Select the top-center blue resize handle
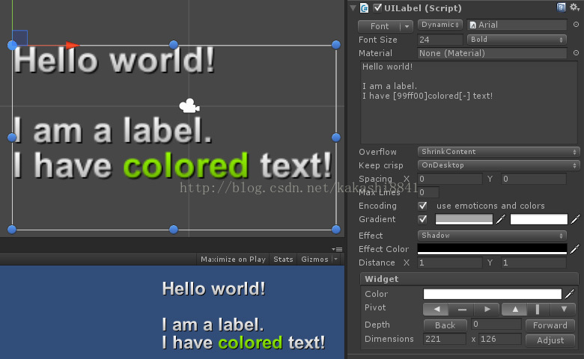This screenshot has width=584, height=359. pos(174,45)
